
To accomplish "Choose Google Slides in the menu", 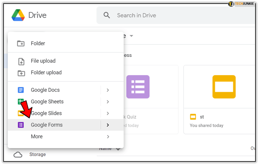I will 47,113.
